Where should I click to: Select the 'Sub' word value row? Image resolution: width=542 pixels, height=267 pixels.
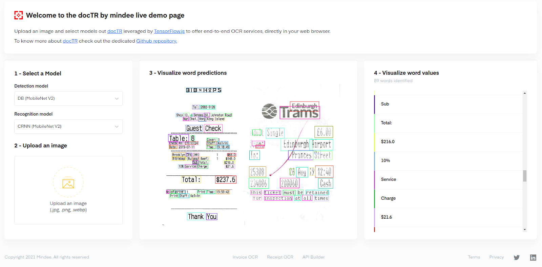click(x=448, y=104)
